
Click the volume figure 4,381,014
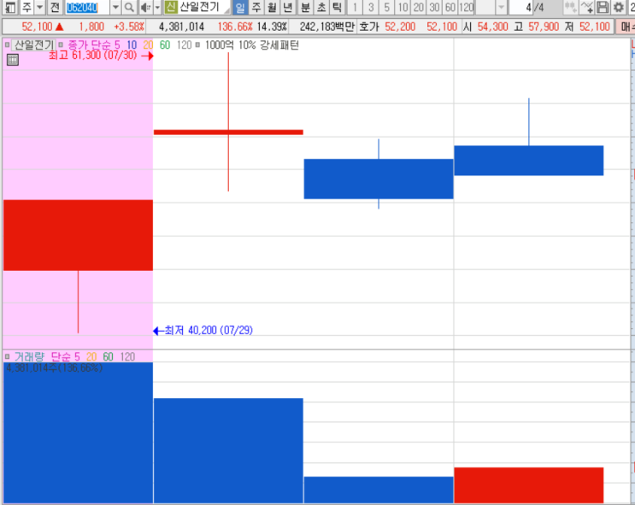[181, 26]
